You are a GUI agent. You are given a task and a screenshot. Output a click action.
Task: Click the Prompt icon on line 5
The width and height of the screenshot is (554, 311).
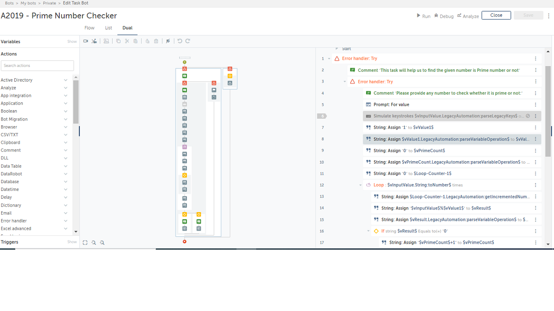pos(368,105)
